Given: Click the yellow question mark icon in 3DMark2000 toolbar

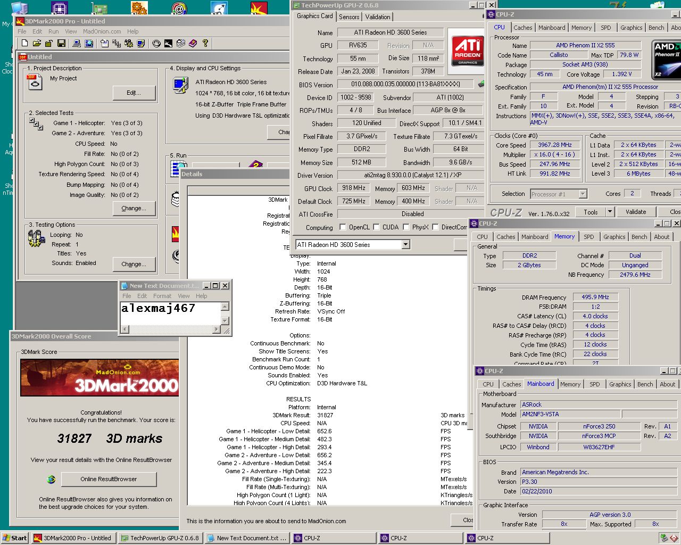Looking at the screenshot, I should coord(205,43).
